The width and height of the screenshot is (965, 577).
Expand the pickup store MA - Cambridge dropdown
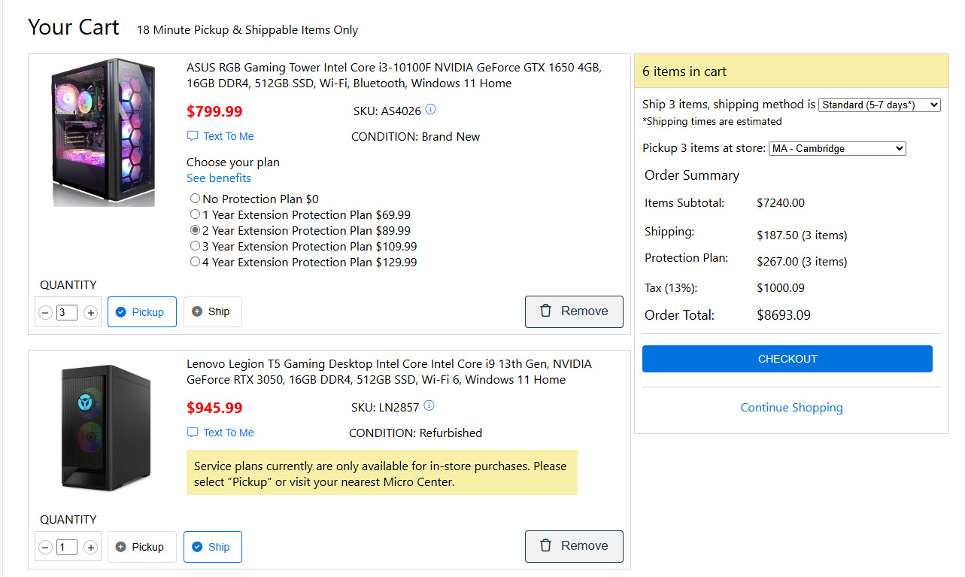tap(836, 148)
